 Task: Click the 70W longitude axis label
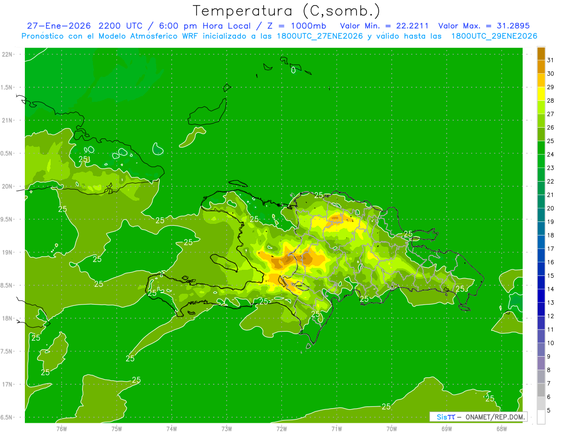point(391,428)
